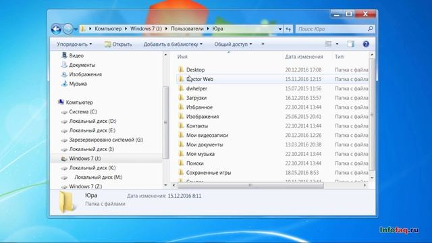Refresh the folder view
This screenshot has width=432, height=243.
tap(288, 29)
